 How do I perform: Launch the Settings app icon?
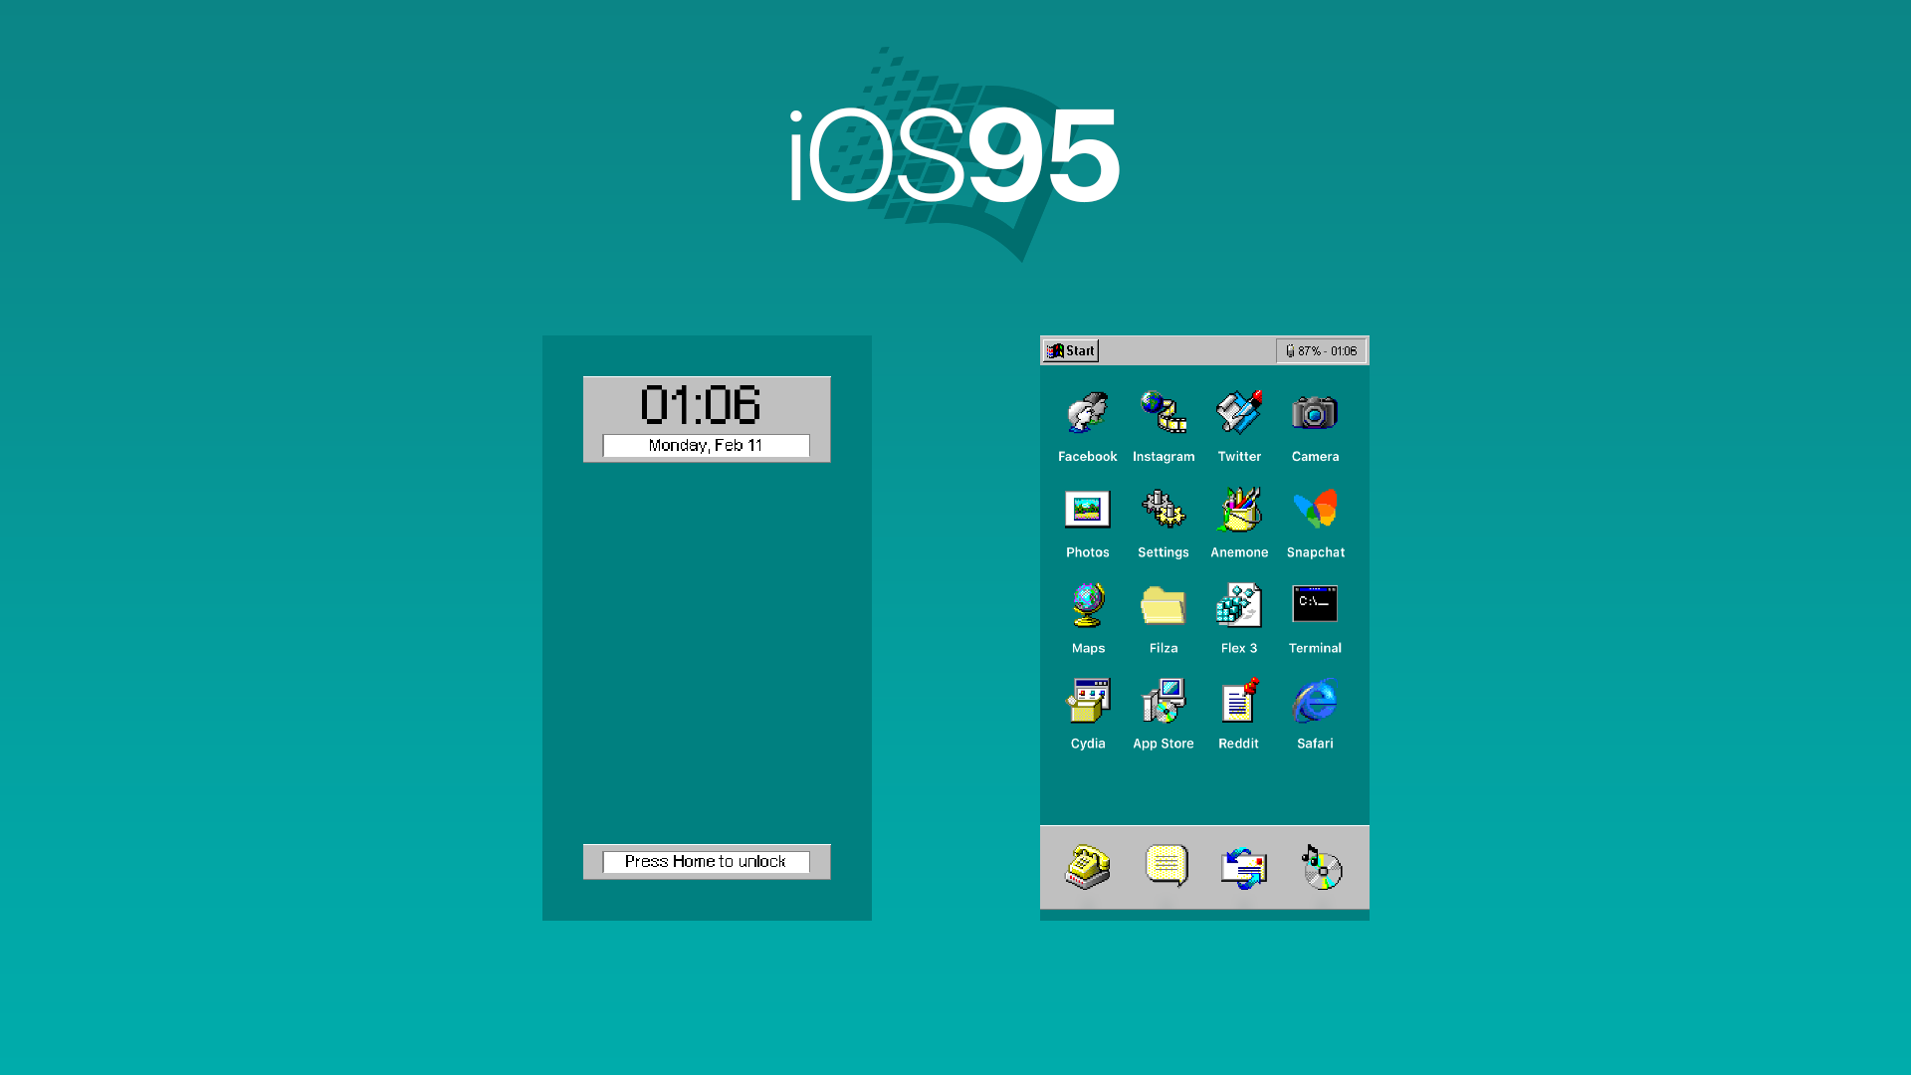(1164, 510)
